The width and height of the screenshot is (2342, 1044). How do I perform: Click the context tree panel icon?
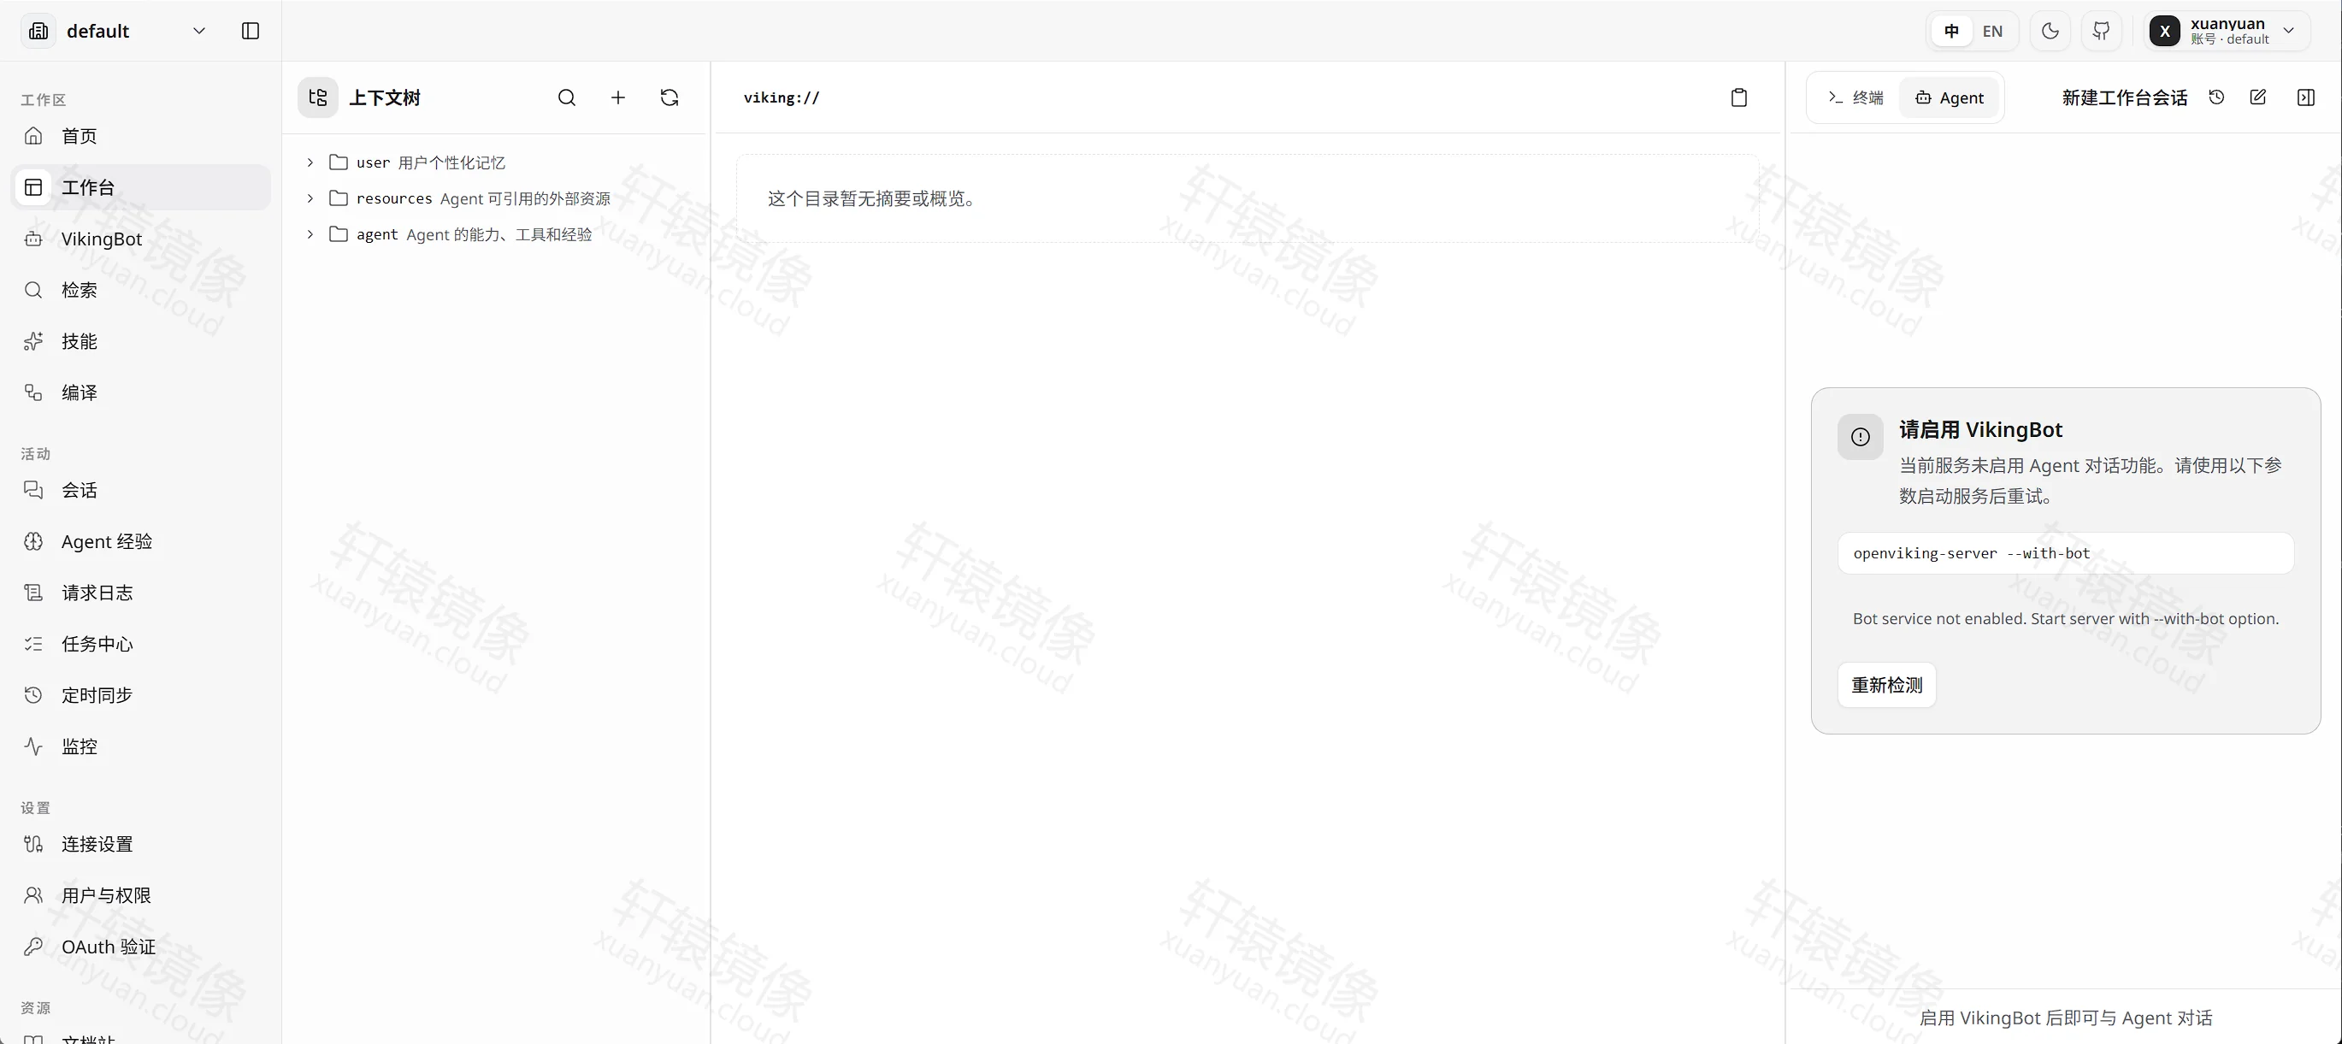coord(317,97)
